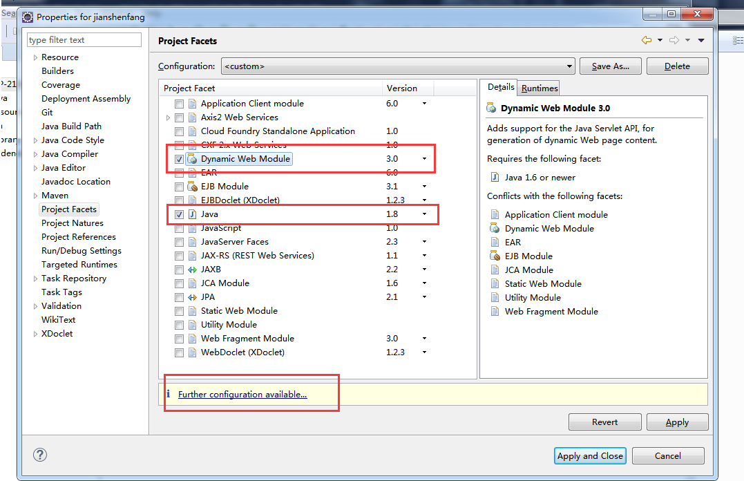Open JavaServer Faces version dropdown

(424, 242)
